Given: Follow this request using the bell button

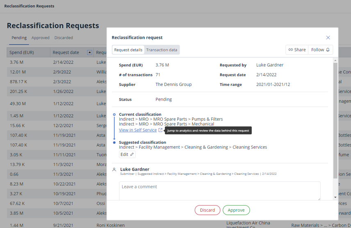Looking at the screenshot, I should pyautogui.click(x=320, y=50).
